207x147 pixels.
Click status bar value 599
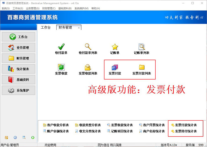[x=201, y=145]
